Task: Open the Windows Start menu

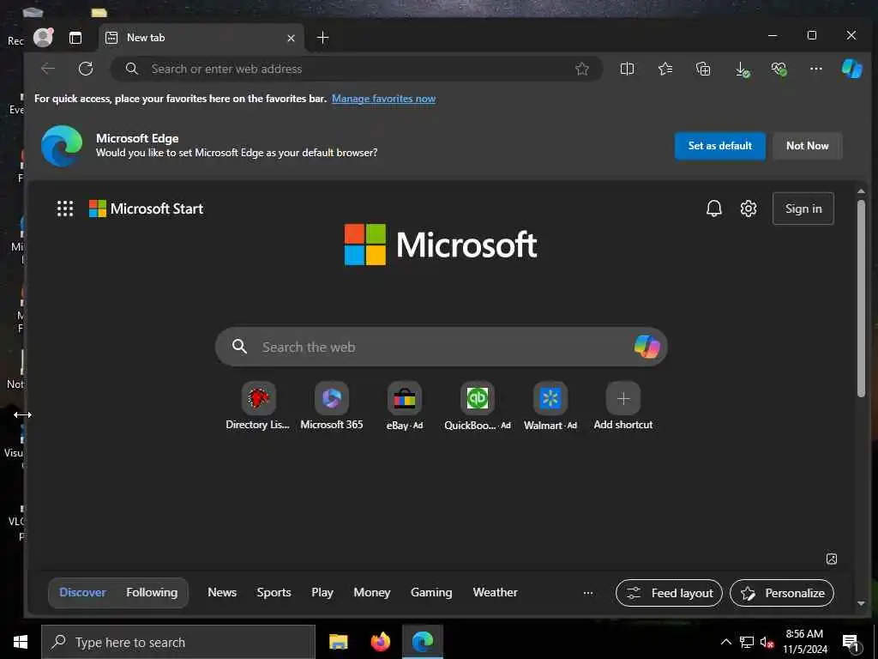Action: tap(21, 642)
